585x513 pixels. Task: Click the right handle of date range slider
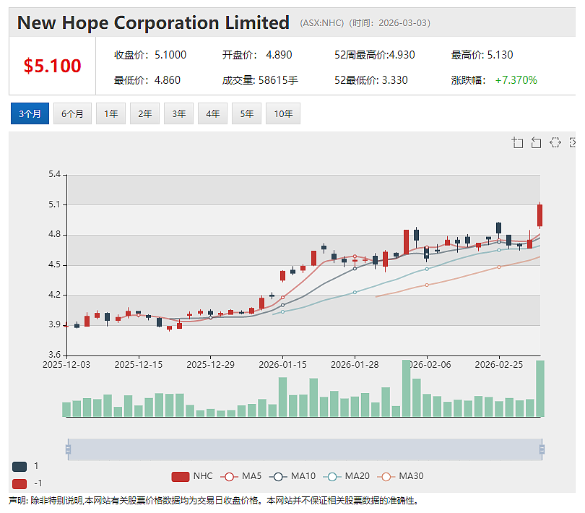(x=542, y=449)
